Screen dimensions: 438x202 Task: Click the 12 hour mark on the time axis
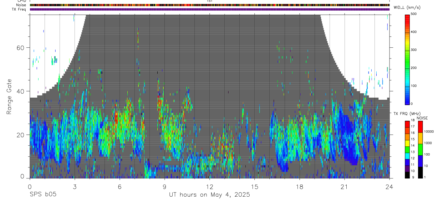tap(209, 187)
